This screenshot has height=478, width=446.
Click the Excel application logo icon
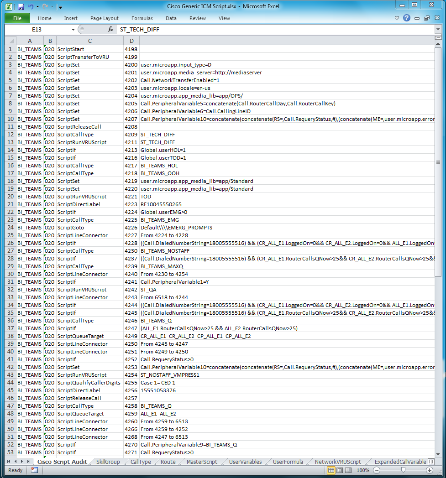pyautogui.click(x=9, y=6)
